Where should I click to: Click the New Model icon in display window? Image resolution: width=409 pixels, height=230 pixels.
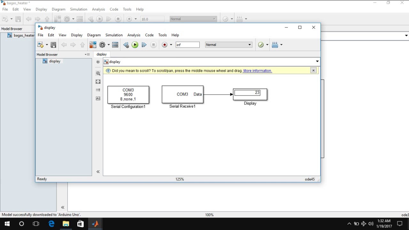tap(41, 45)
